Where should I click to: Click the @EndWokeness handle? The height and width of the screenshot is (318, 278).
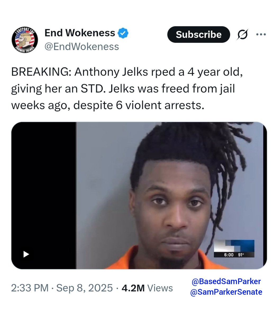(x=82, y=47)
